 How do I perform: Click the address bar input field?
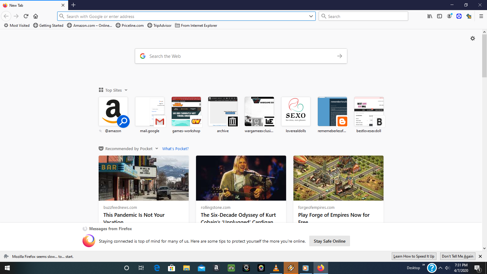tap(186, 16)
